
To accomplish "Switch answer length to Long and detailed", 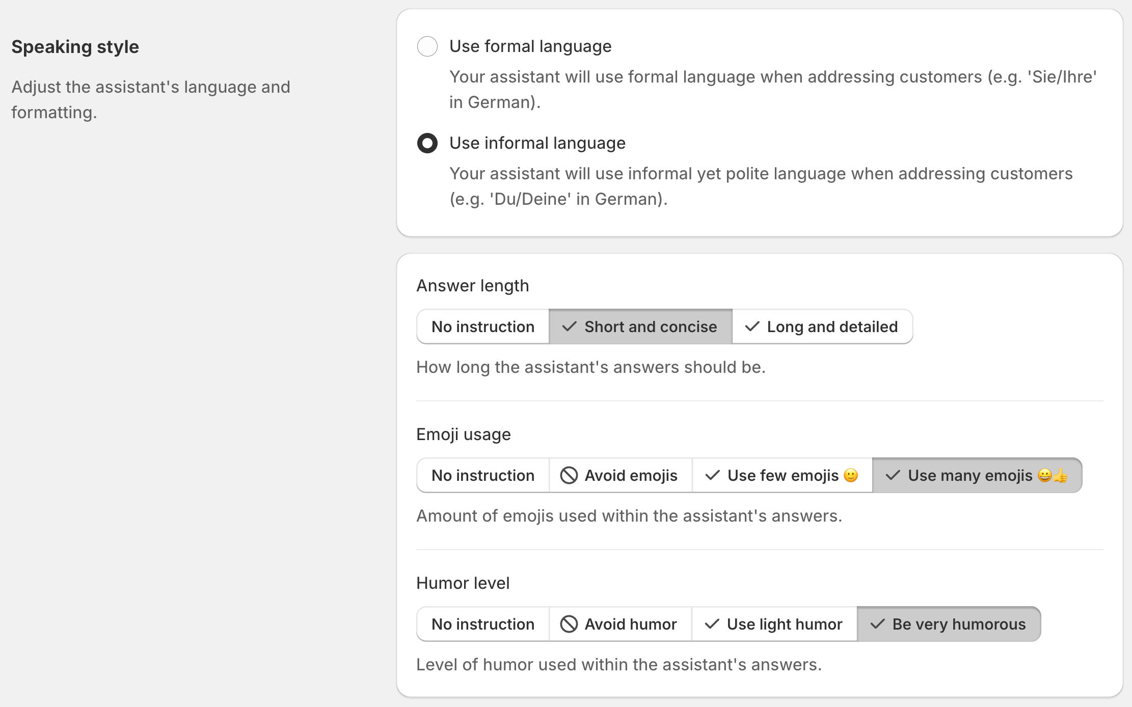I will click(x=822, y=327).
